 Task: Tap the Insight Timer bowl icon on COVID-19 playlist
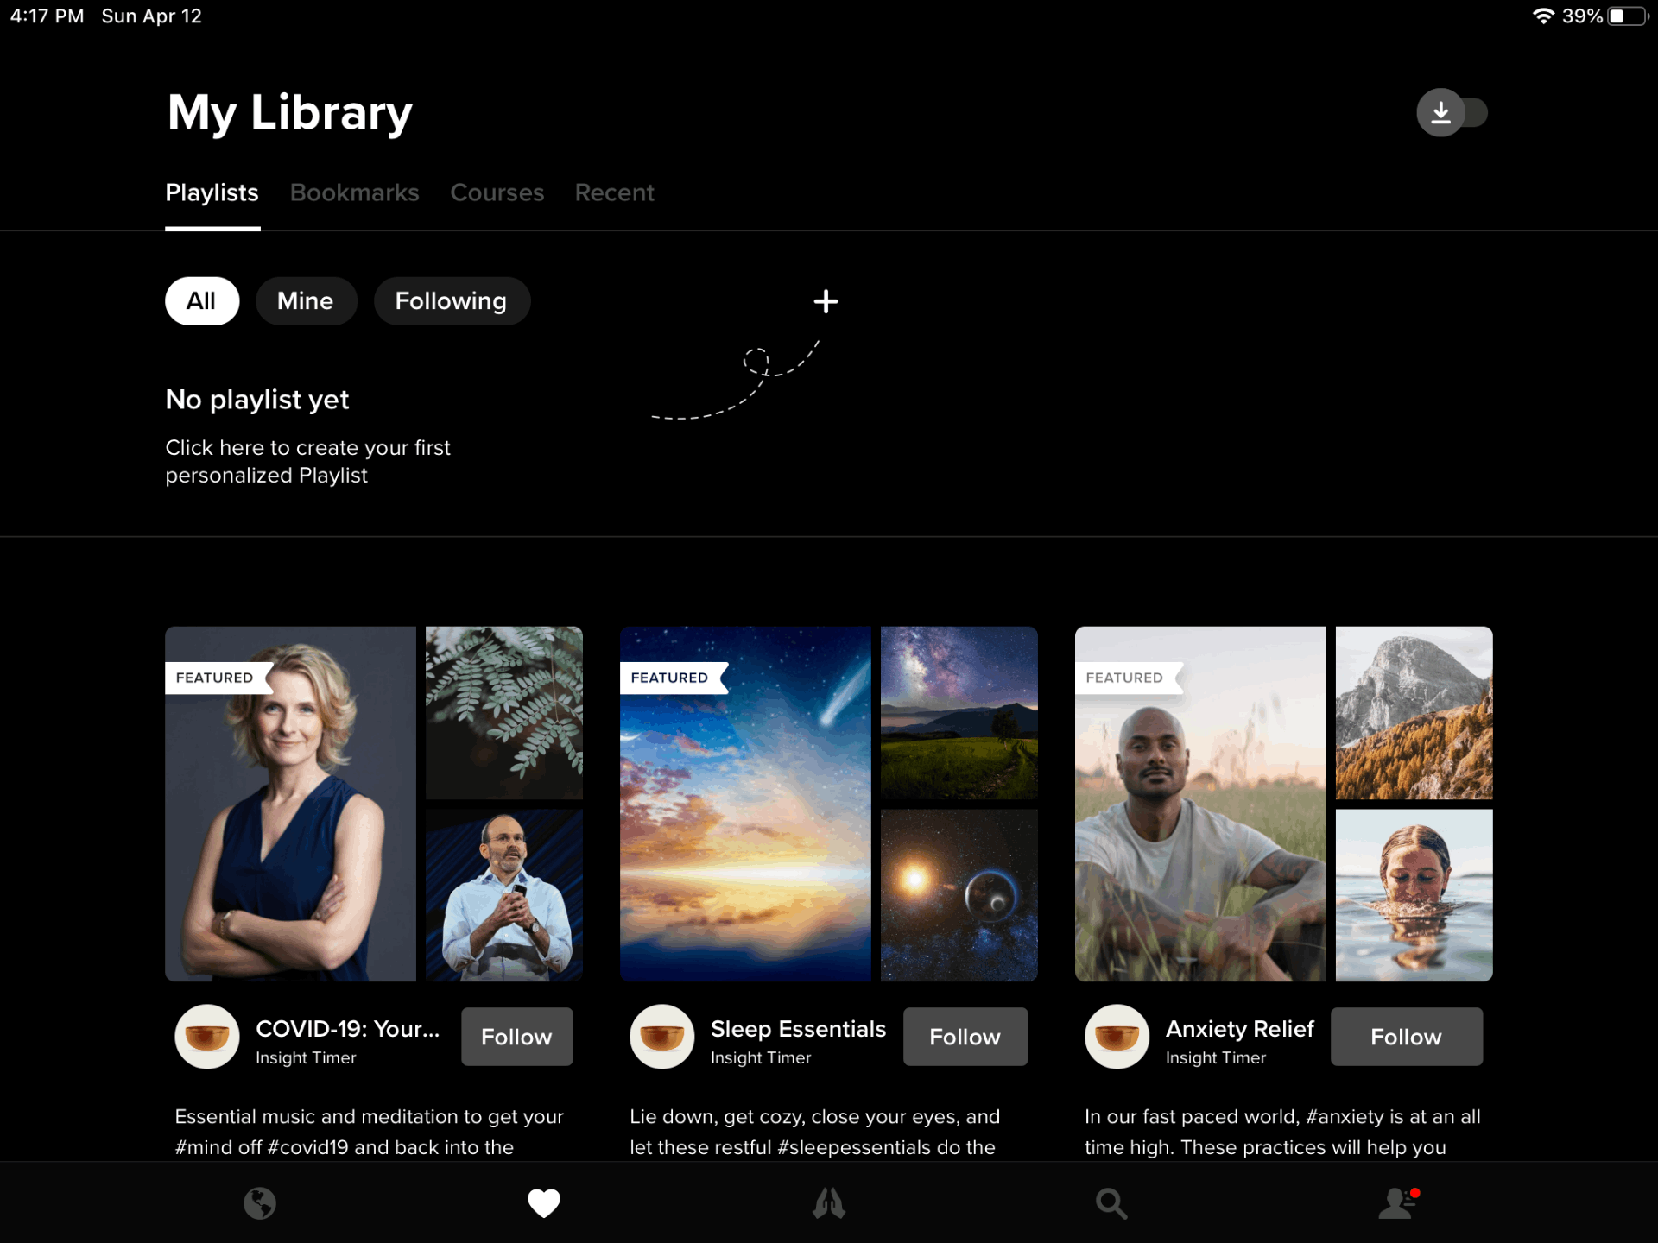(209, 1035)
